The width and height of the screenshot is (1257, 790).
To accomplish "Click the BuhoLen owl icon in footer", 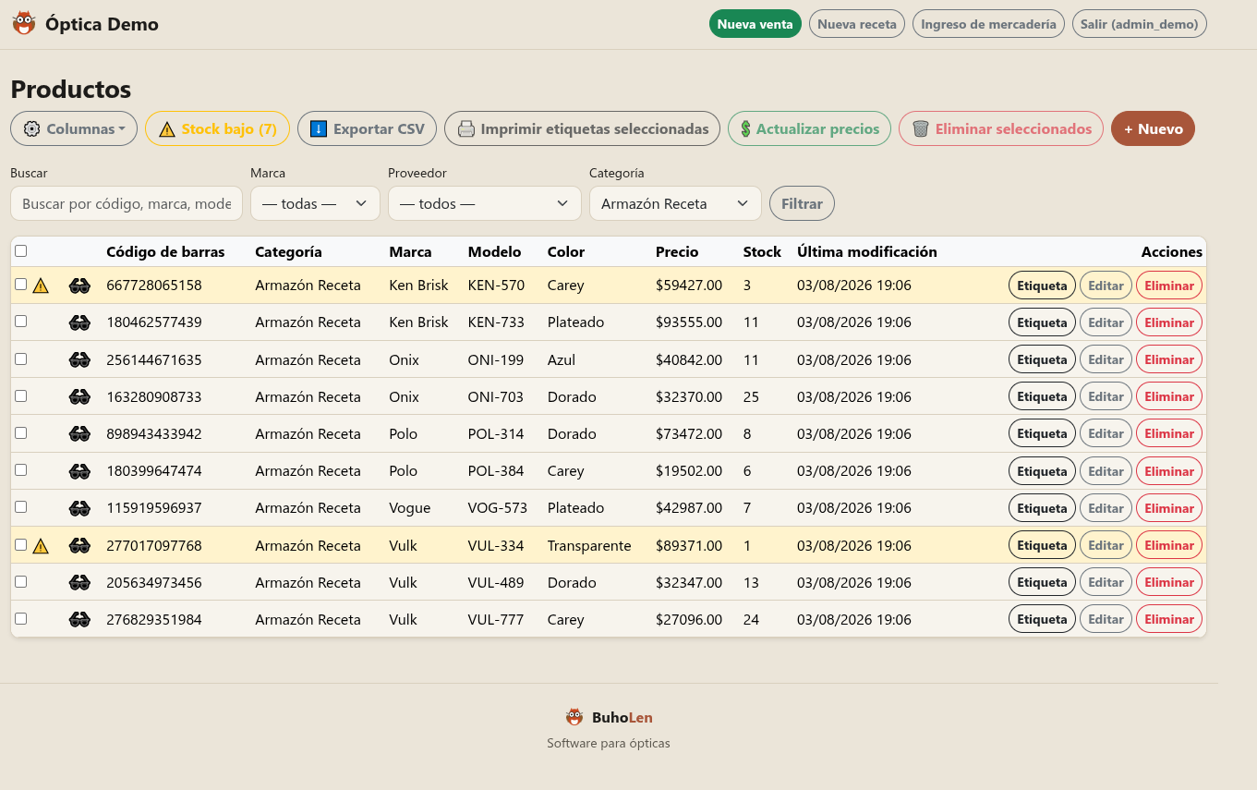I will pyautogui.click(x=574, y=717).
